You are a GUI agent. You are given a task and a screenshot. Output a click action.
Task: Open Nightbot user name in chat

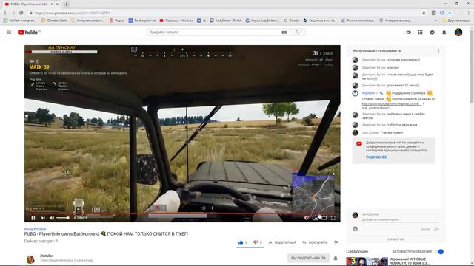(x=368, y=93)
